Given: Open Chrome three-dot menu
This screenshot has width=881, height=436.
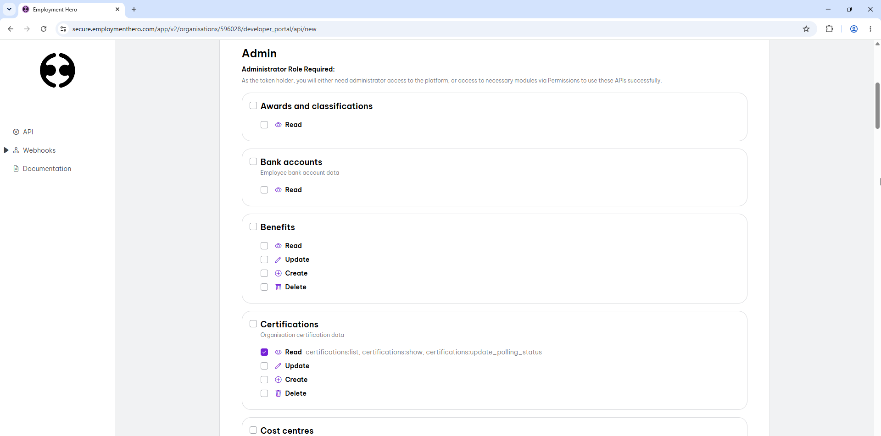Looking at the screenshot, I should (870, 29).
